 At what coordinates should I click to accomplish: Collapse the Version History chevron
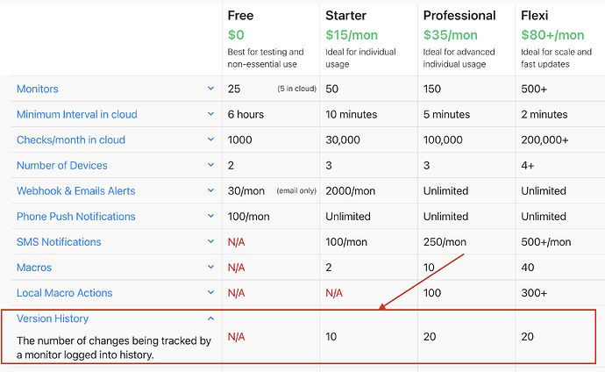click(210, 319)
